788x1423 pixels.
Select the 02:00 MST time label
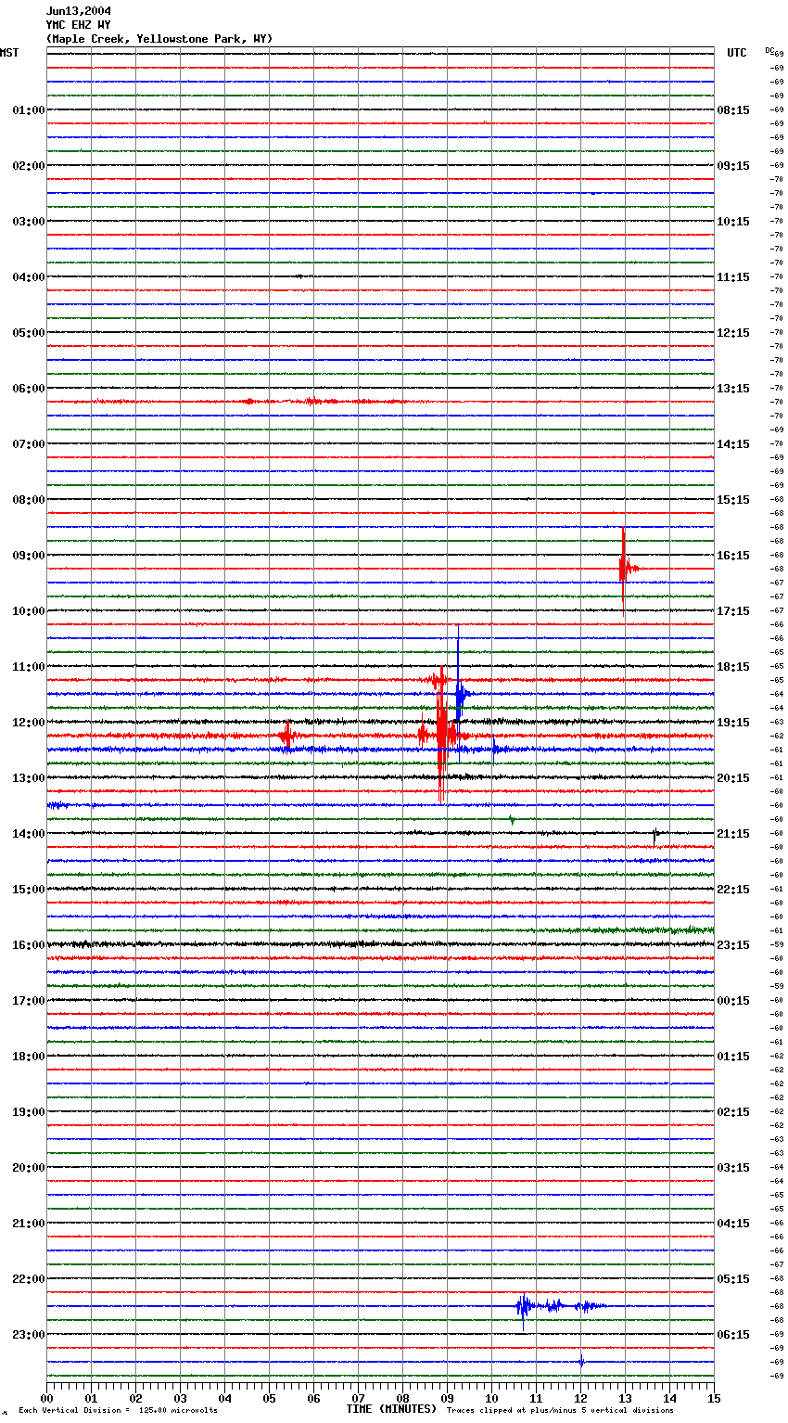point(29,166)
